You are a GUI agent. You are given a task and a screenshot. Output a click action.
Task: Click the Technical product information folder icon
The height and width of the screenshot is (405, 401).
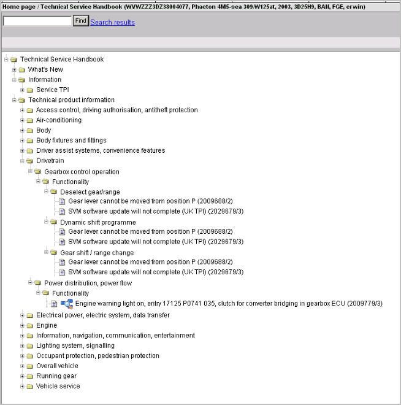click(x=21, y=100)
